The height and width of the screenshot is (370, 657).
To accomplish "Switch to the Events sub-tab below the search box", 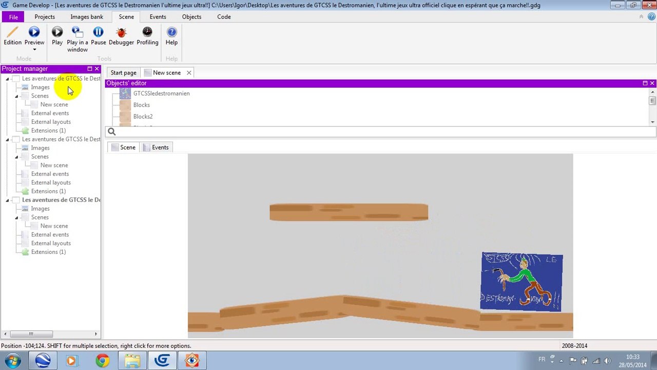I will (156, 147).
